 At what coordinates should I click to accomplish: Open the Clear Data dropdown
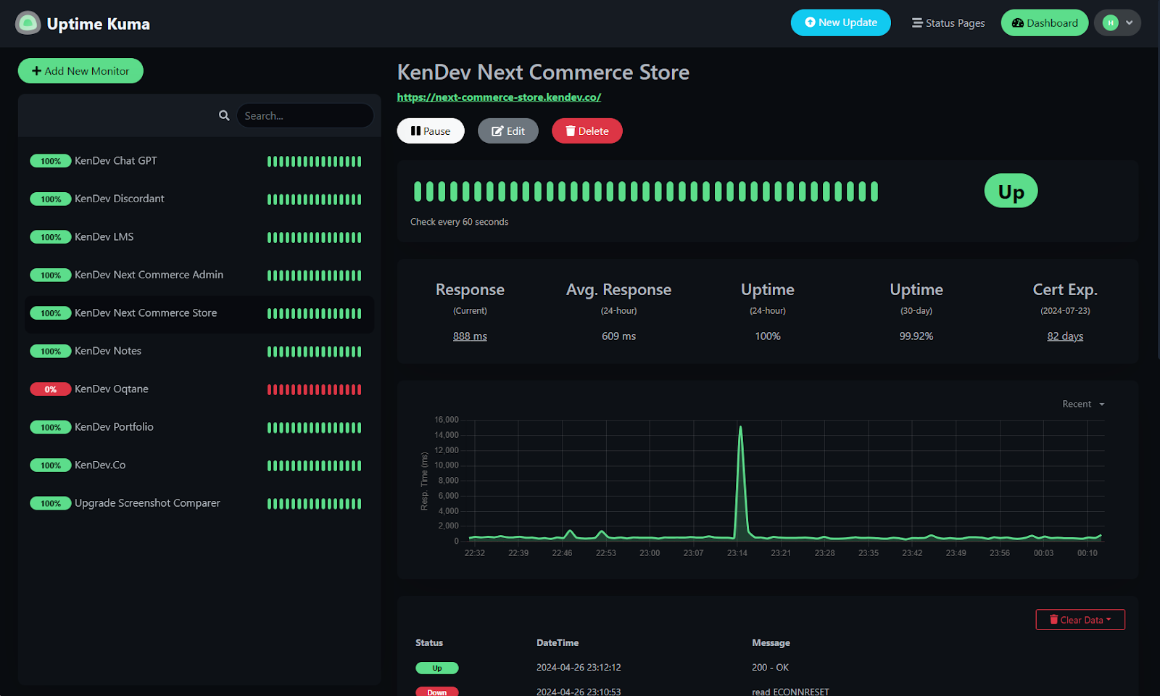click(x=1080, y=620)
